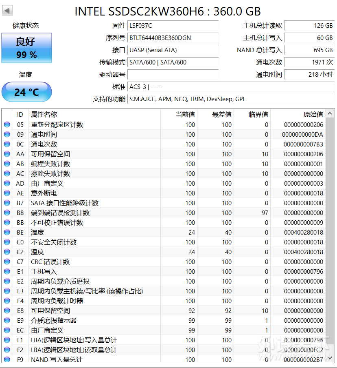Screen dimensions: 337x368
Task: Click the 原始值 column header
Action: [313, 114]
